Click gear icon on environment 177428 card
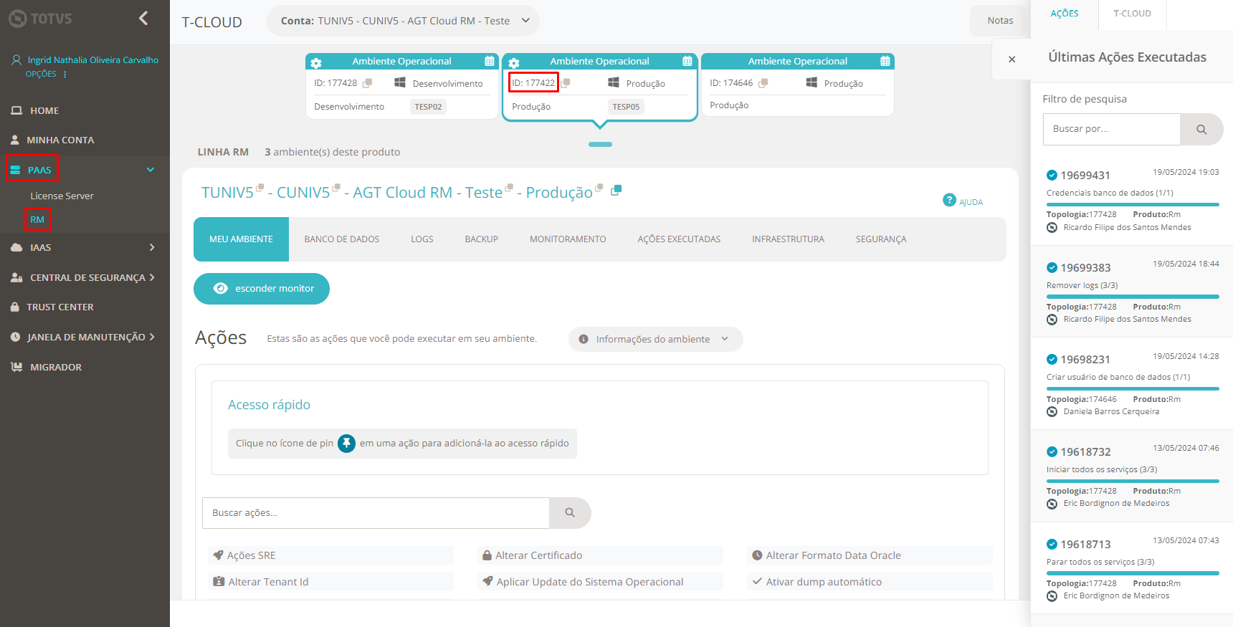The height and width of the screenshot is (627, 1233). 316,62
